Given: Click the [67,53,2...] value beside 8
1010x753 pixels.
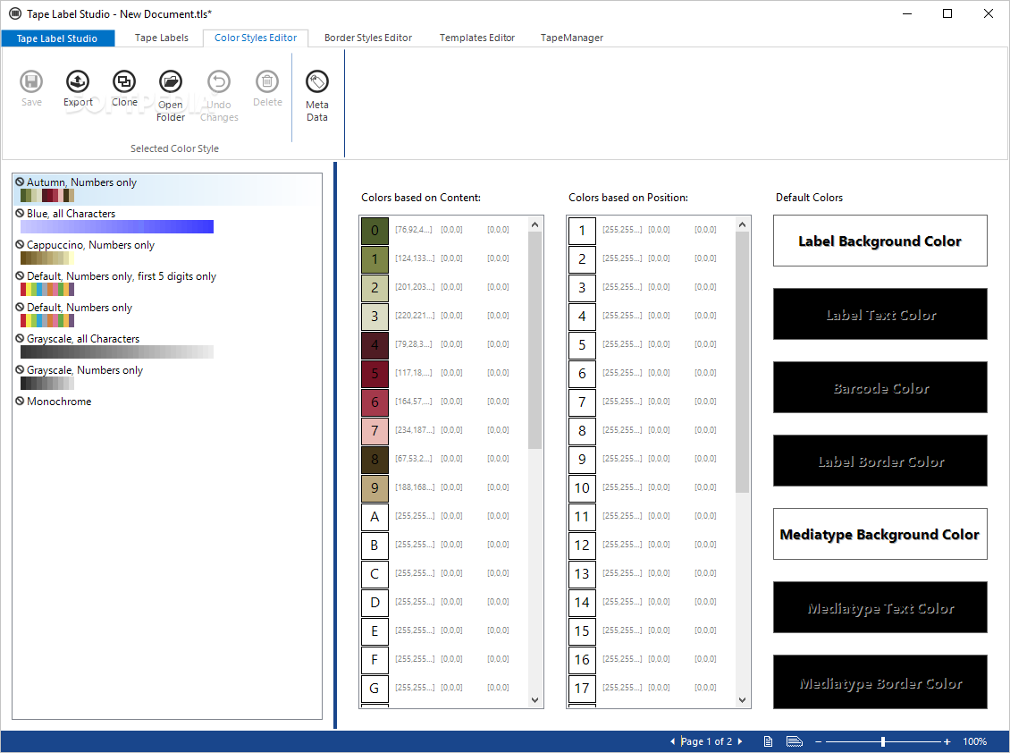Looking at the screenshot, I should [414, 459].
